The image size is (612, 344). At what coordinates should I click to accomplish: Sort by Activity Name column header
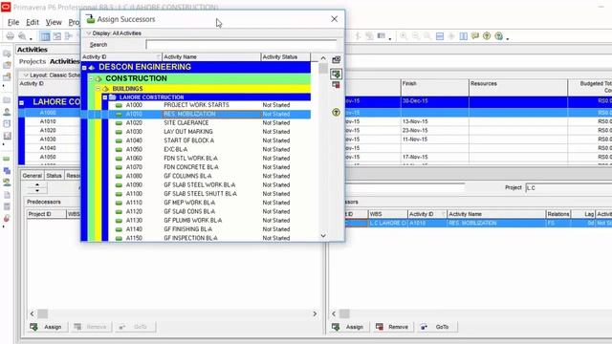pyautogui.click(x=211, y=57)
